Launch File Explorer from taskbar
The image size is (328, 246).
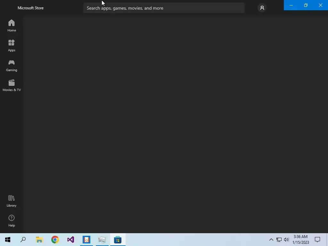click(39, 240)
